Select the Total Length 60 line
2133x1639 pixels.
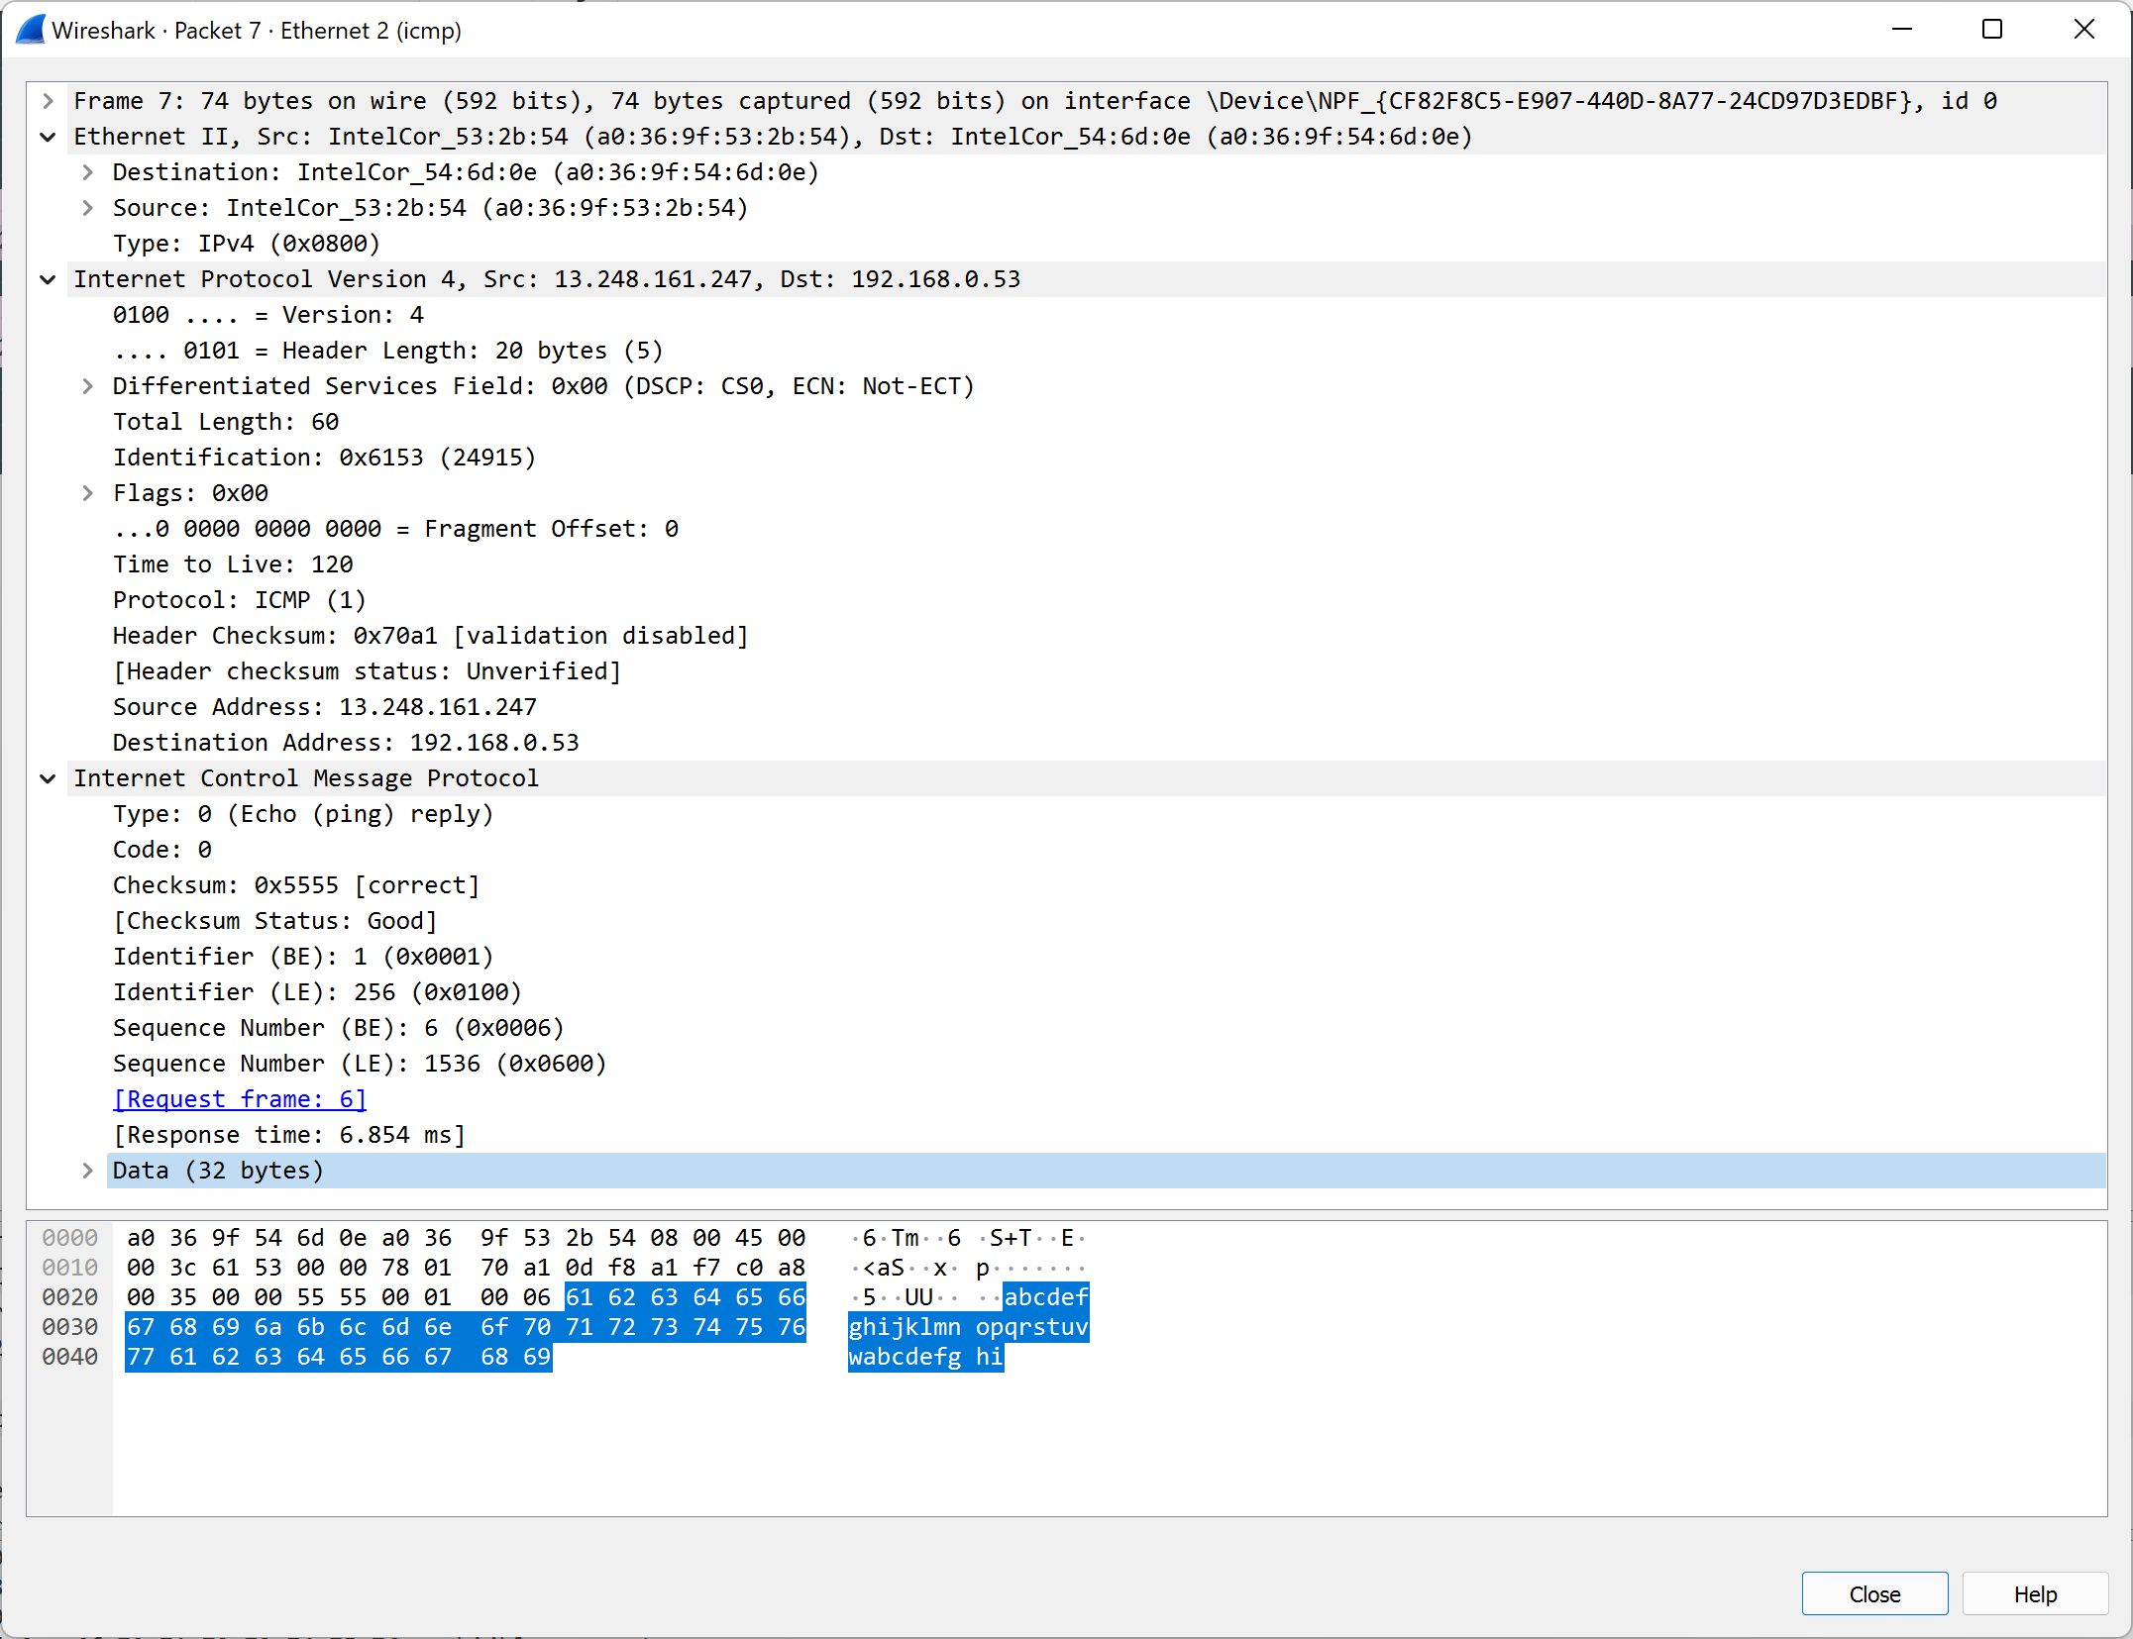225,421
